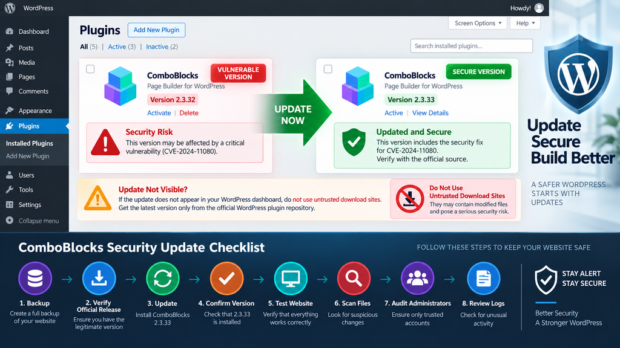Click the Version 2.3.33 green label
The width and height of the screenshot is (620, 348).
(411, 100)
